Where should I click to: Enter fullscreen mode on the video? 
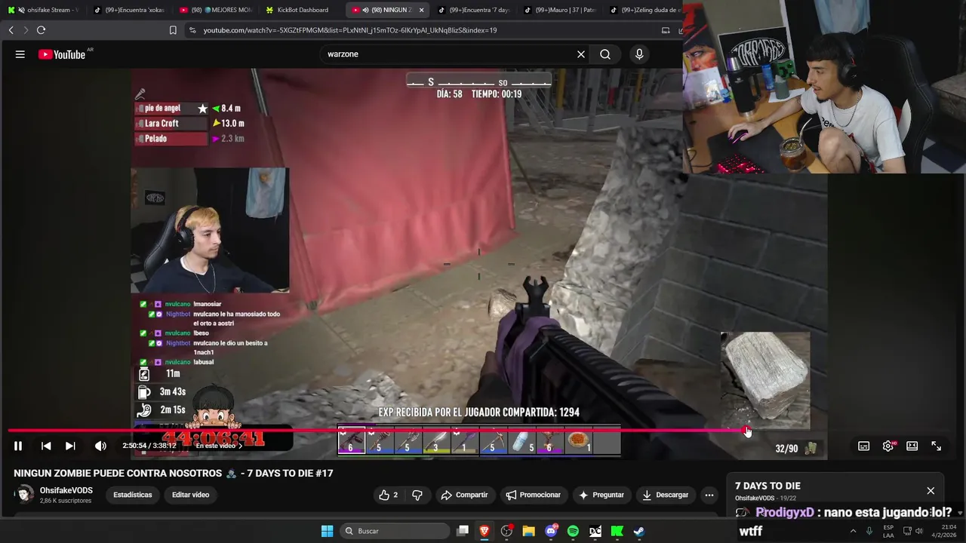[x=936, y=446]
